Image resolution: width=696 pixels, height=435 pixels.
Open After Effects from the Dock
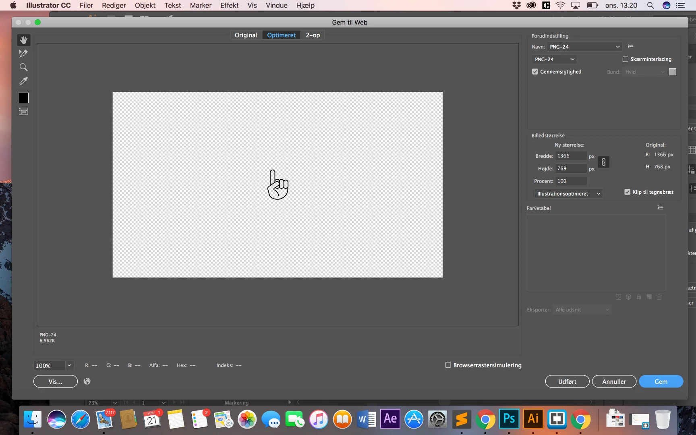(x=390, y=419)
